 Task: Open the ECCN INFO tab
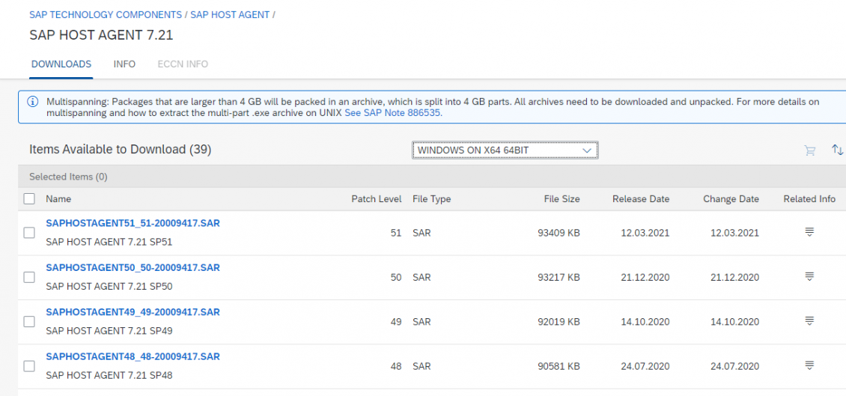pyautogui.click(x=183, y=64)
